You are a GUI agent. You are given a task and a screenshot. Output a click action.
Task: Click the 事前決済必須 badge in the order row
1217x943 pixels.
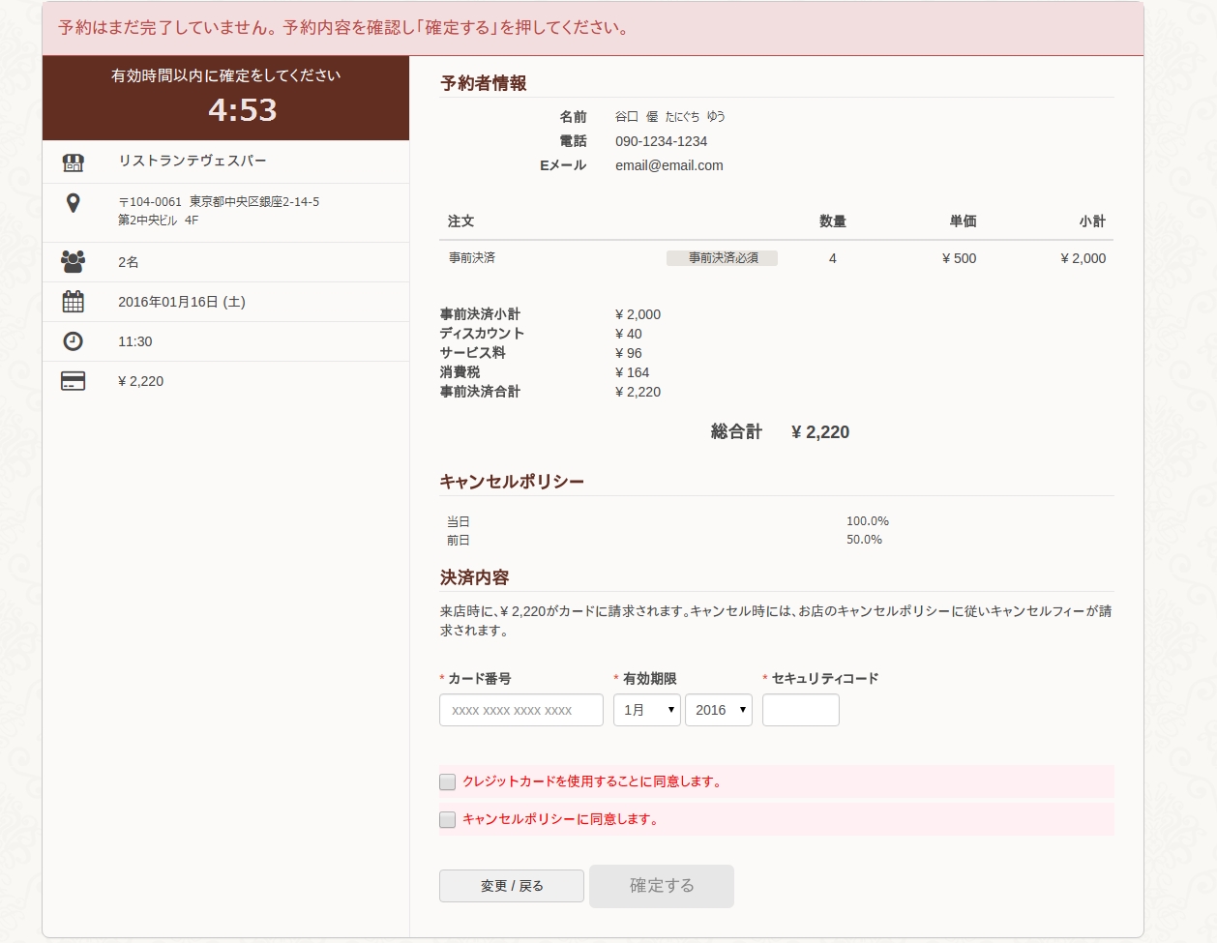722,257
